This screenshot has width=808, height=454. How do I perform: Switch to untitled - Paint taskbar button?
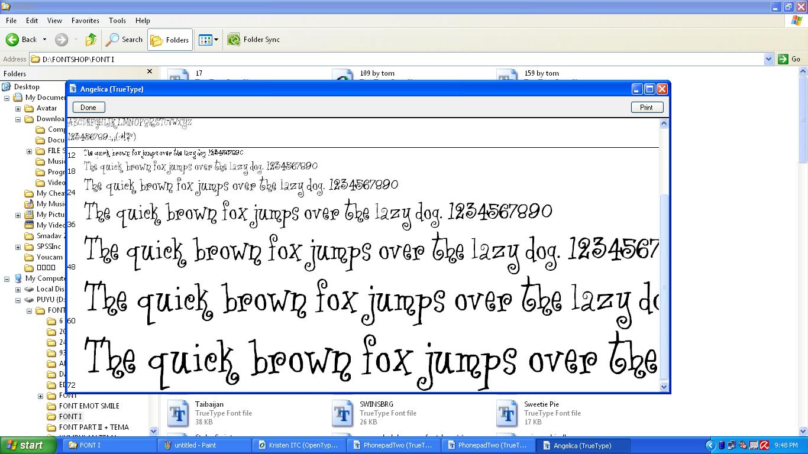205,446
